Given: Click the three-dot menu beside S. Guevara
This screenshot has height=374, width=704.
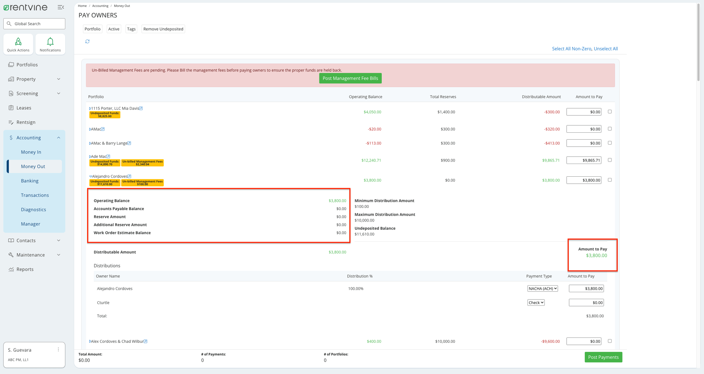Looking at the screenshot, I should coord(58,350).
